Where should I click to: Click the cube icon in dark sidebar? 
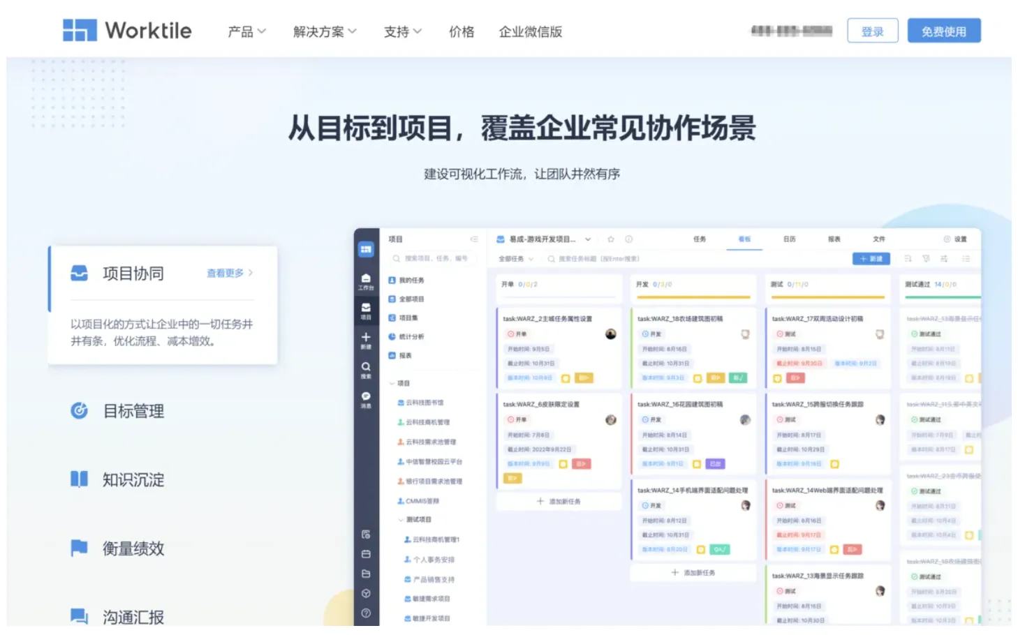point(366,593)
